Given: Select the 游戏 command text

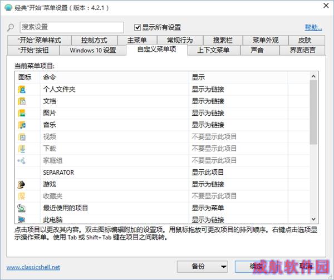Looking at the screenshot, I should point(50,184).
